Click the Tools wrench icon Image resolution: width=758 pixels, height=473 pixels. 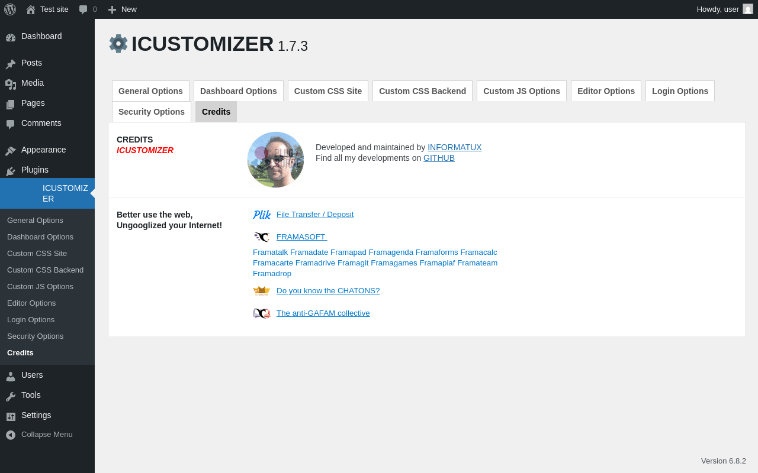point(11,396)
